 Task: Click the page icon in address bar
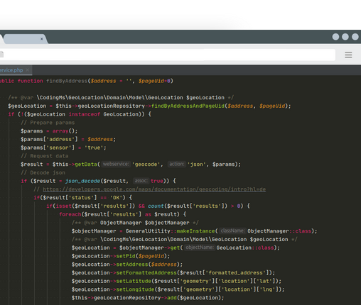pyautogui.click(x=1, y=55)
